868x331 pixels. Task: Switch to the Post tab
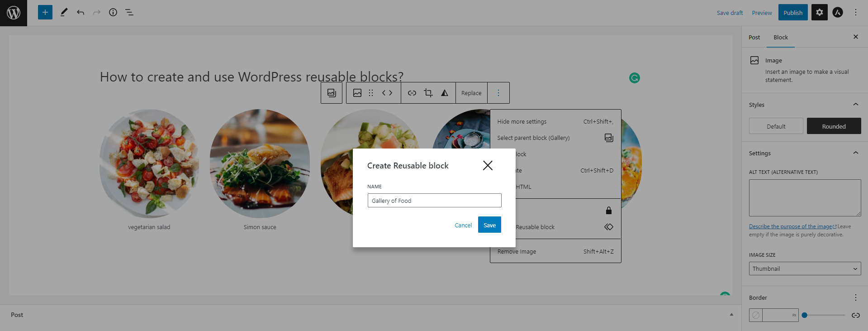(754, 37)
